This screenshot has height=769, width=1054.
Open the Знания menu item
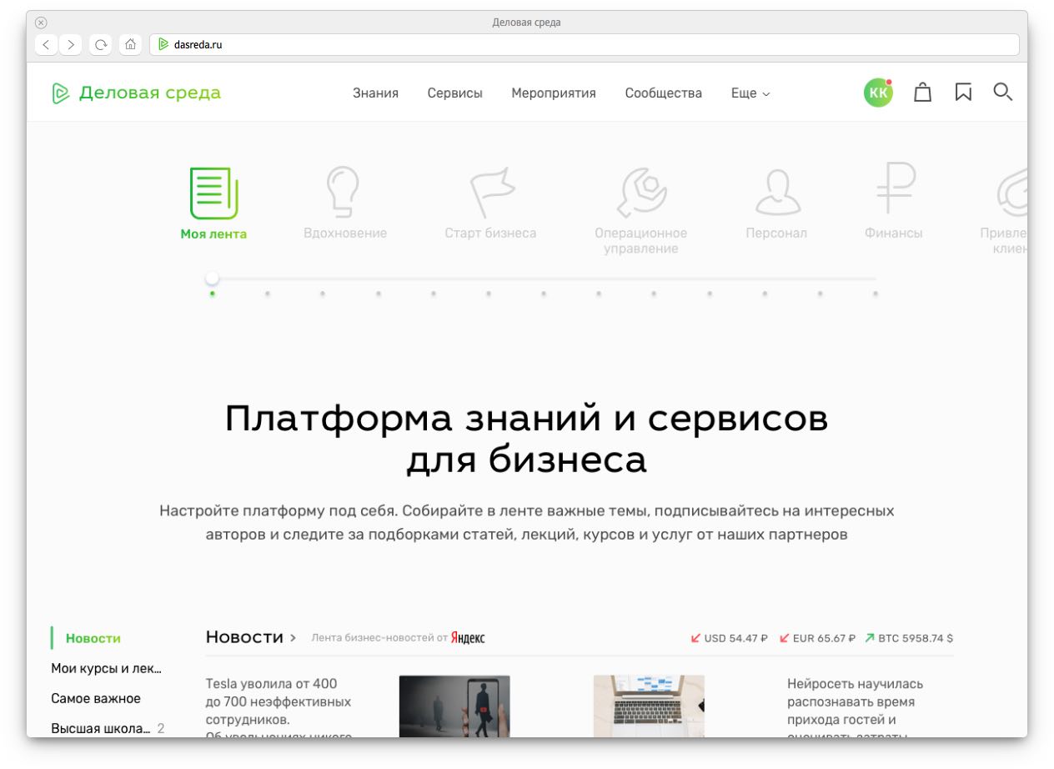375,93
